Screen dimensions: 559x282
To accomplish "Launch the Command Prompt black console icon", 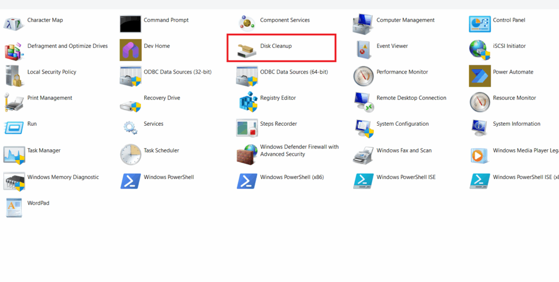I will tap(130, 24).
